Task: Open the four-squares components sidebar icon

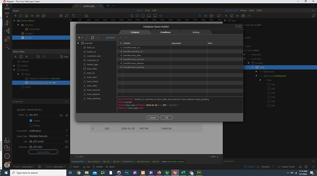Action: pos(7,39)
